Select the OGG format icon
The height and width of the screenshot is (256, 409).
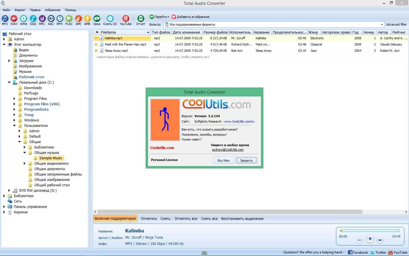coord(33,20)
